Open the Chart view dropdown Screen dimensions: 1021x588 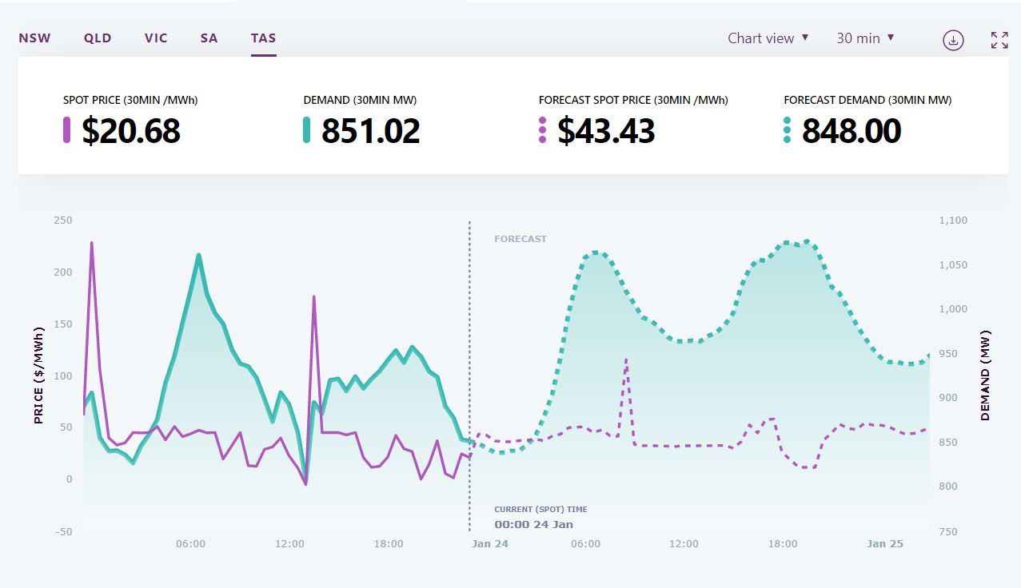[768, 38]
